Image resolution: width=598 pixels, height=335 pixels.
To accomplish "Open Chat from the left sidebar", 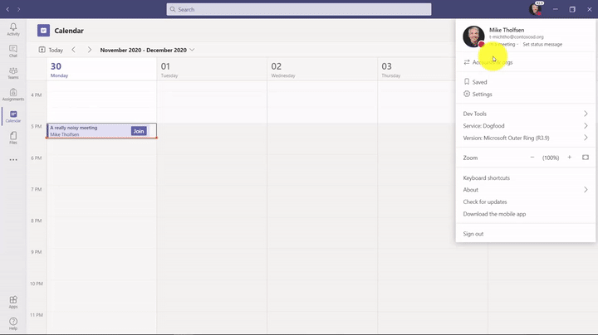I will pyautogui.click(x=13, y=51).
